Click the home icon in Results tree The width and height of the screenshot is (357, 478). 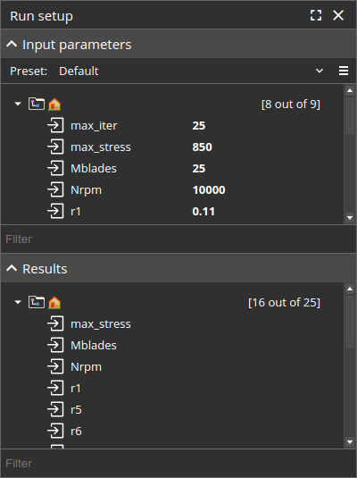[54, 302]
